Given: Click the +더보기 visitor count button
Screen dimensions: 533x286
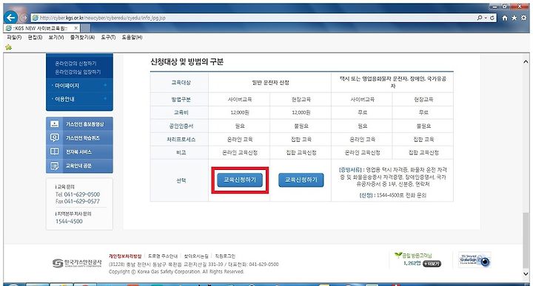Looking at the screenshot, I should coord(432,264).
